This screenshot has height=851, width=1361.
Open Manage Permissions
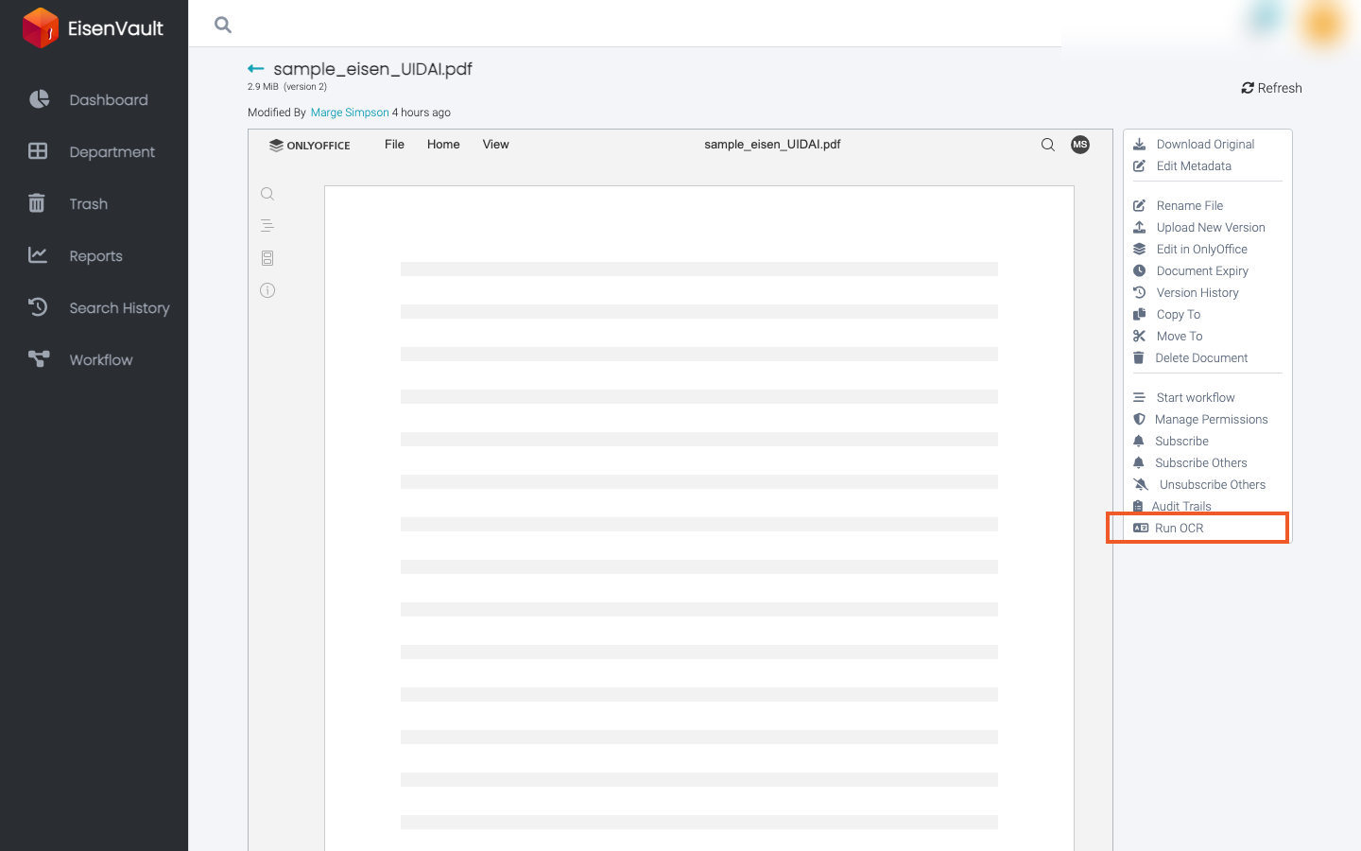click(1212, 420)
